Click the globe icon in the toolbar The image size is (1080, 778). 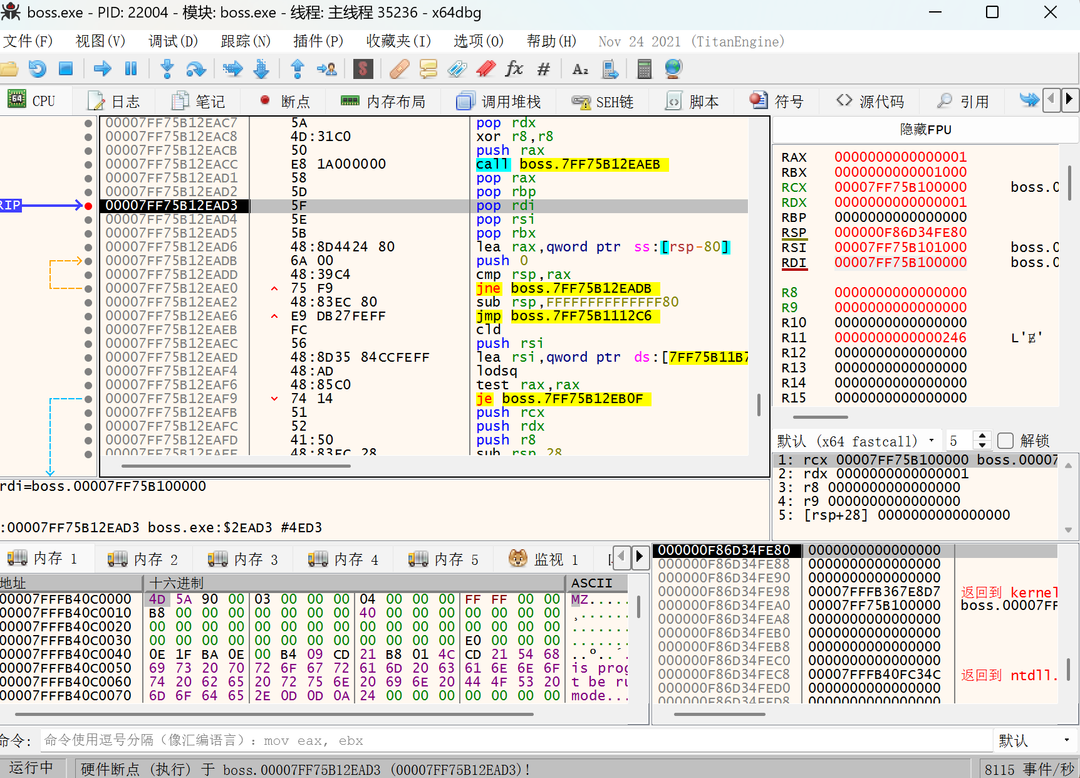pyautogui.click(x=673, y=68)
